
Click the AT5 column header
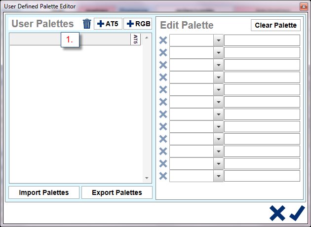tap(136, 39)
